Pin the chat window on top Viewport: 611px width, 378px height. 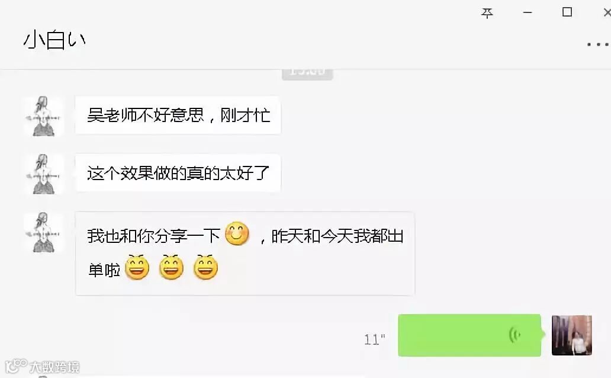click(487, 13)
